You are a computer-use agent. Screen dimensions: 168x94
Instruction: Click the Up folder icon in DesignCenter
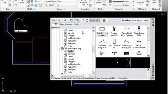[x=72, y=20]
